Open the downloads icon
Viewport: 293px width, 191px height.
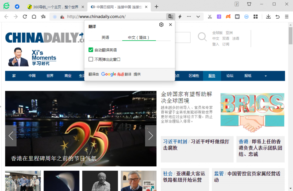pyautogui.click(x=268, y=17)
